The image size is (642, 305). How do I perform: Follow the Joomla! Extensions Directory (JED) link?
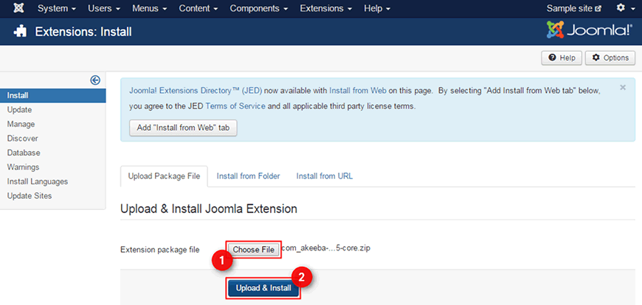(x=196, y=91)
